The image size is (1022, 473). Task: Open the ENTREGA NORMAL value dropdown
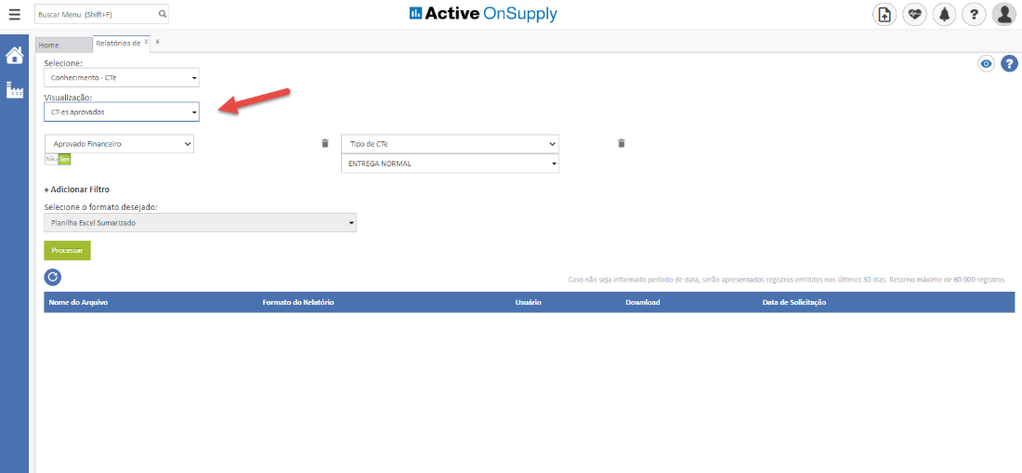[x=451, y=164]
